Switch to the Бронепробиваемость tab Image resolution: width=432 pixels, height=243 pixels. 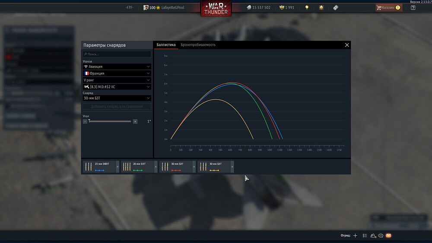(198, 45)
